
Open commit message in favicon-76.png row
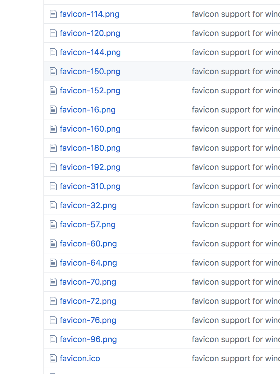click(236, 320)
